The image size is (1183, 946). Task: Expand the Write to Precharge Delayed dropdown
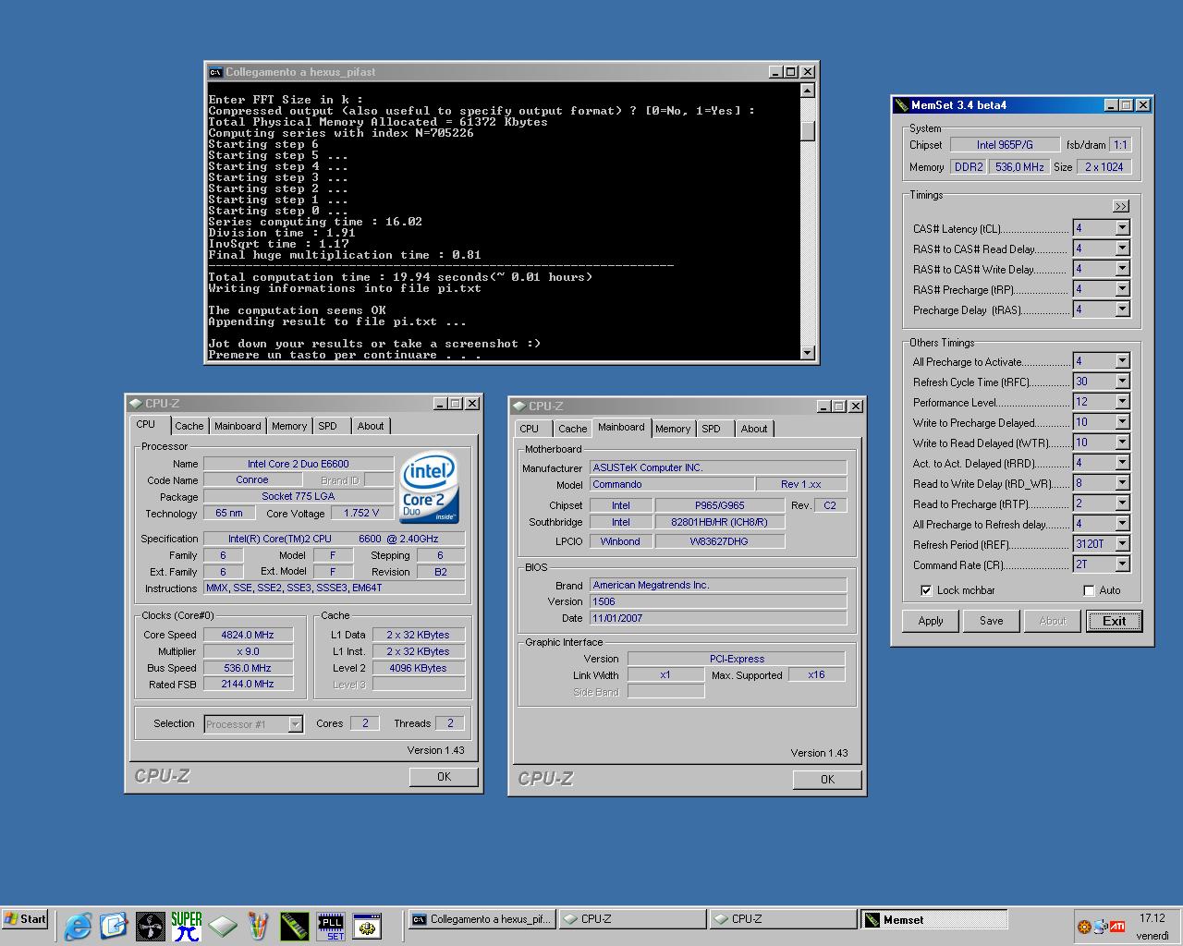1122,422
